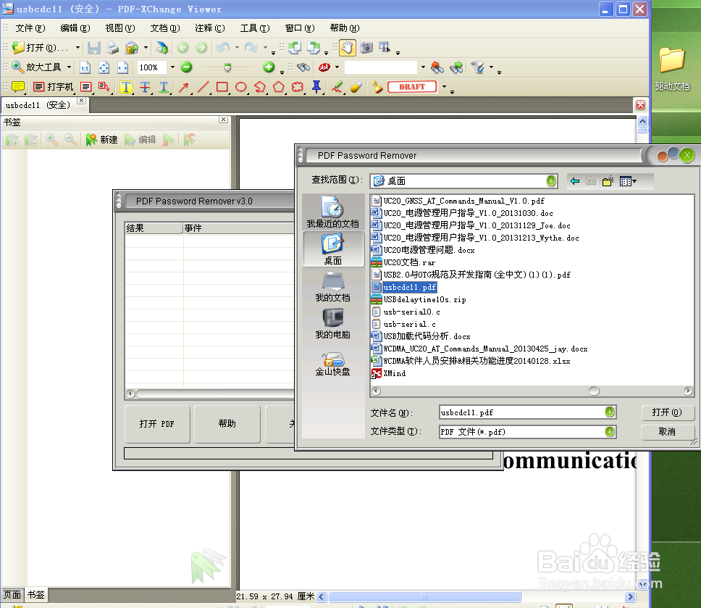
Task: Select the Hand tool
Action: 348,47
